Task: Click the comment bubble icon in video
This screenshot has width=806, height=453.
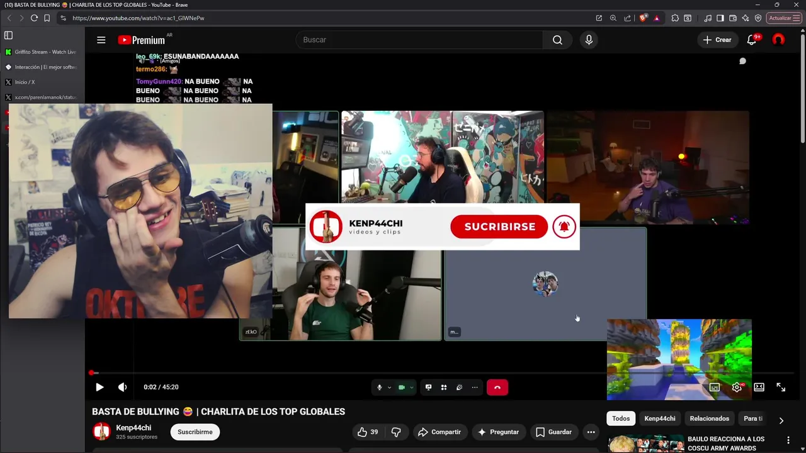Action: pos(742,61)
